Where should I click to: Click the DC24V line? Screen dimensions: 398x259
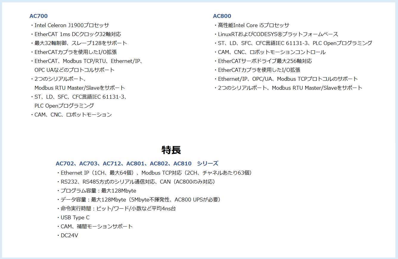click(x=67, y=235)
